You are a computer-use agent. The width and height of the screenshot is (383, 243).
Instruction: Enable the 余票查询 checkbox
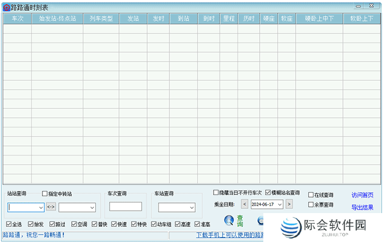coord(311,205)
